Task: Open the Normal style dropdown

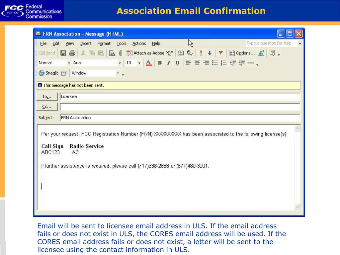Action: click(69, 63)
